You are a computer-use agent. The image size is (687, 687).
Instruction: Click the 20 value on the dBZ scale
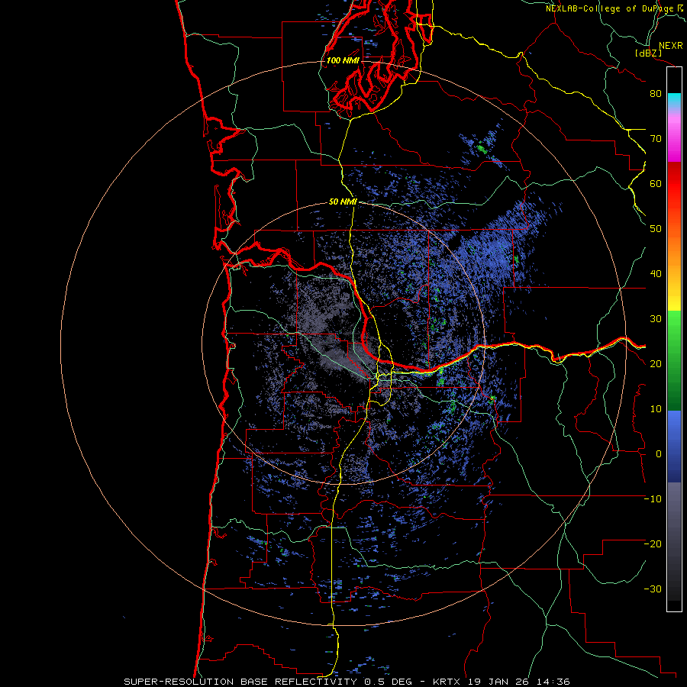(x=656, y=364)
